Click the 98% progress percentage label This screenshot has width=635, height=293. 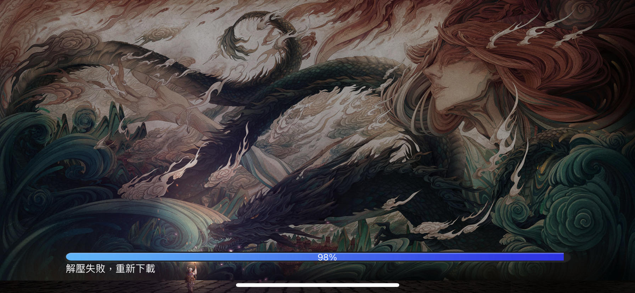(x=327, y=258)
